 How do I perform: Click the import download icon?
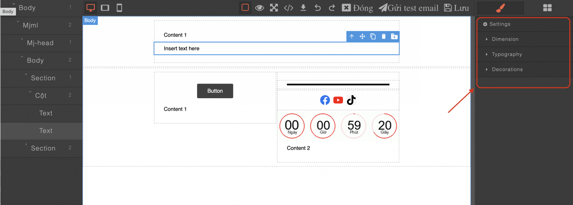point(303,8)
